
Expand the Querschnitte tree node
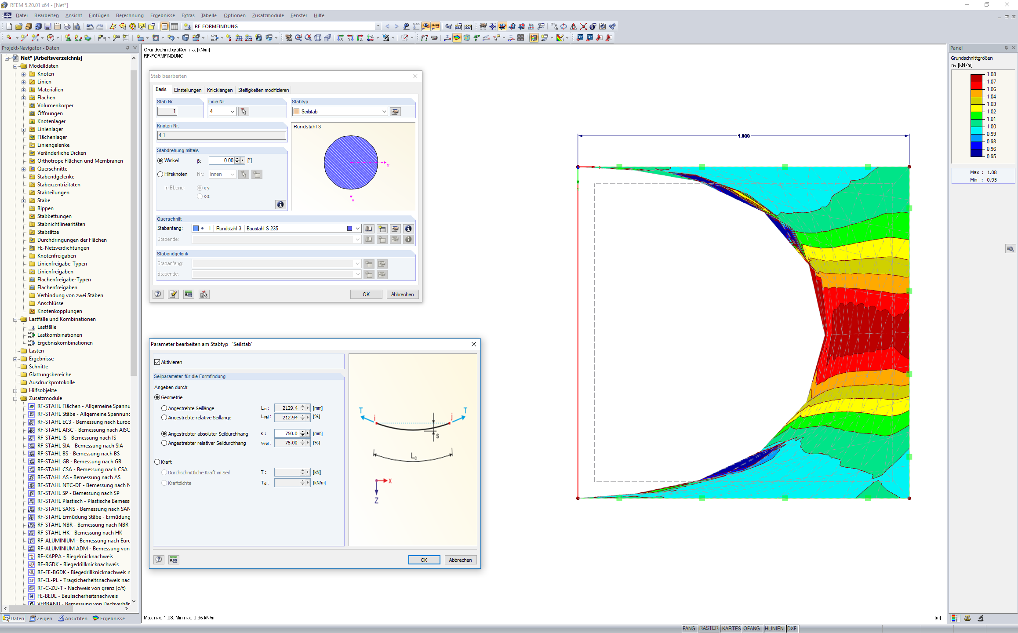pos(24,169)
